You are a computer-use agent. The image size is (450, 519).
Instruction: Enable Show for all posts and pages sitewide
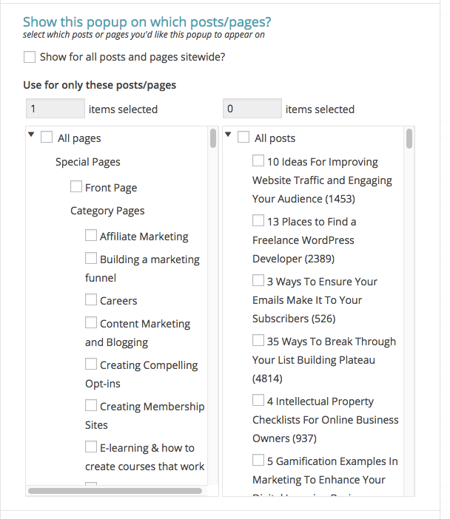coord(30,57)
